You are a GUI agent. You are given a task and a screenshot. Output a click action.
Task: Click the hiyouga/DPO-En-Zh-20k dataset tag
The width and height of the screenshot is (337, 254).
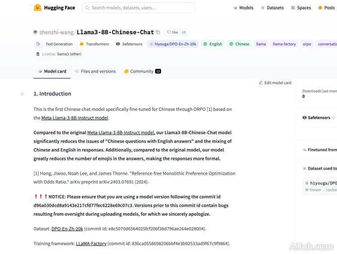[173, 44]
